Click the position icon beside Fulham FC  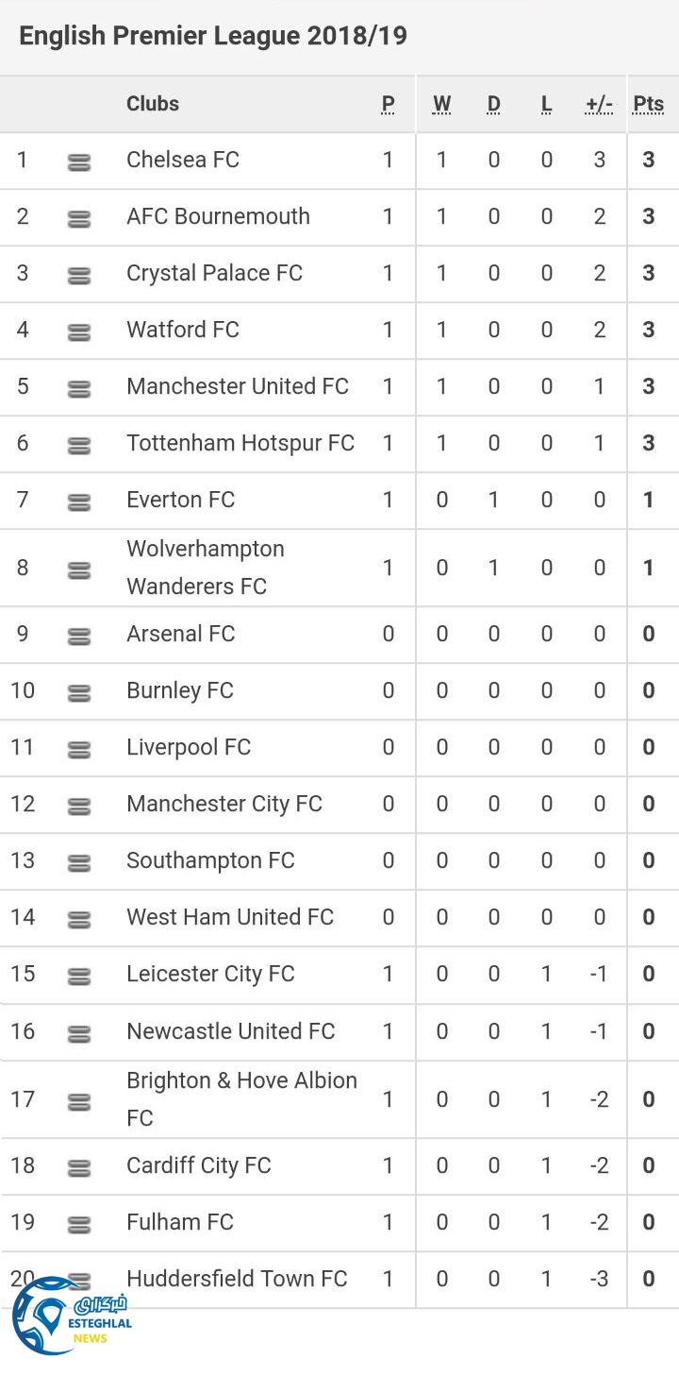[79, 1225]
